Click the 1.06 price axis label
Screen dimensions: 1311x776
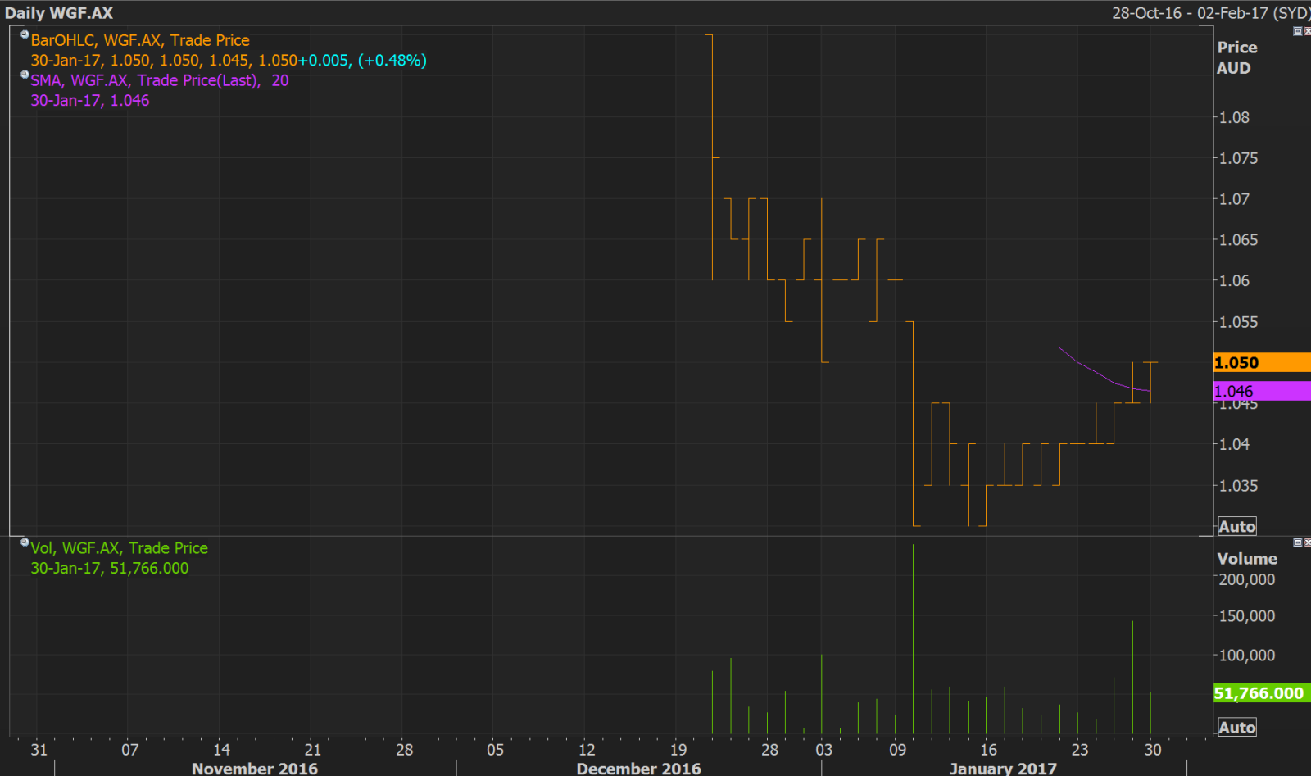pyautogui.click(x=1234, y=280)
